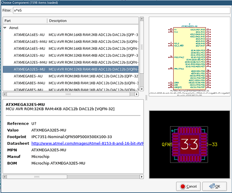Select part ATXMEGA16E5-MU
This screenshot has width=232, height=193.
click(x=71, y=49)
